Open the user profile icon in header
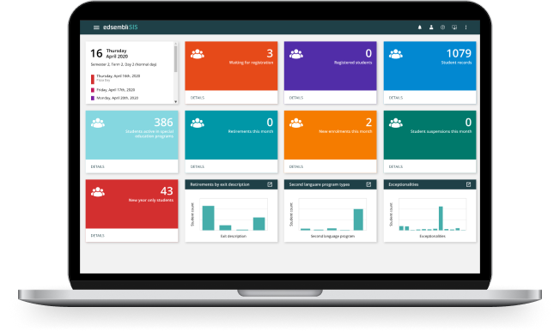The height and width of the screenshot is (331, 560). (431, 27)
